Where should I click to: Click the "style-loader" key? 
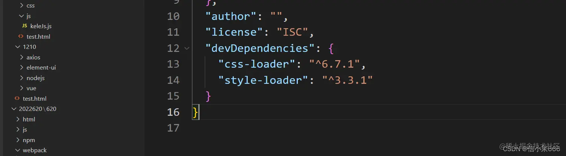(264, 80)
